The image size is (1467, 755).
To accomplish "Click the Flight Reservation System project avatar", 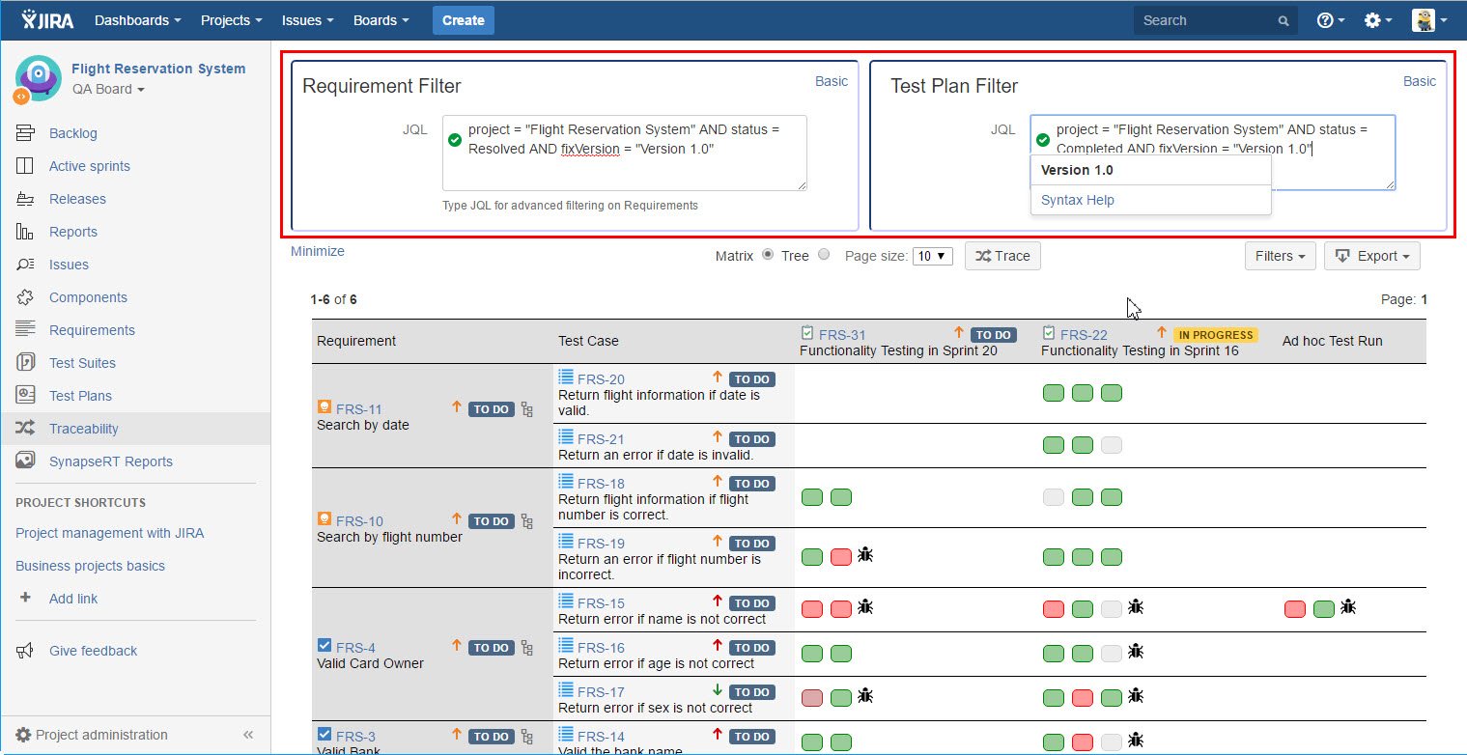I will [38, 77].
